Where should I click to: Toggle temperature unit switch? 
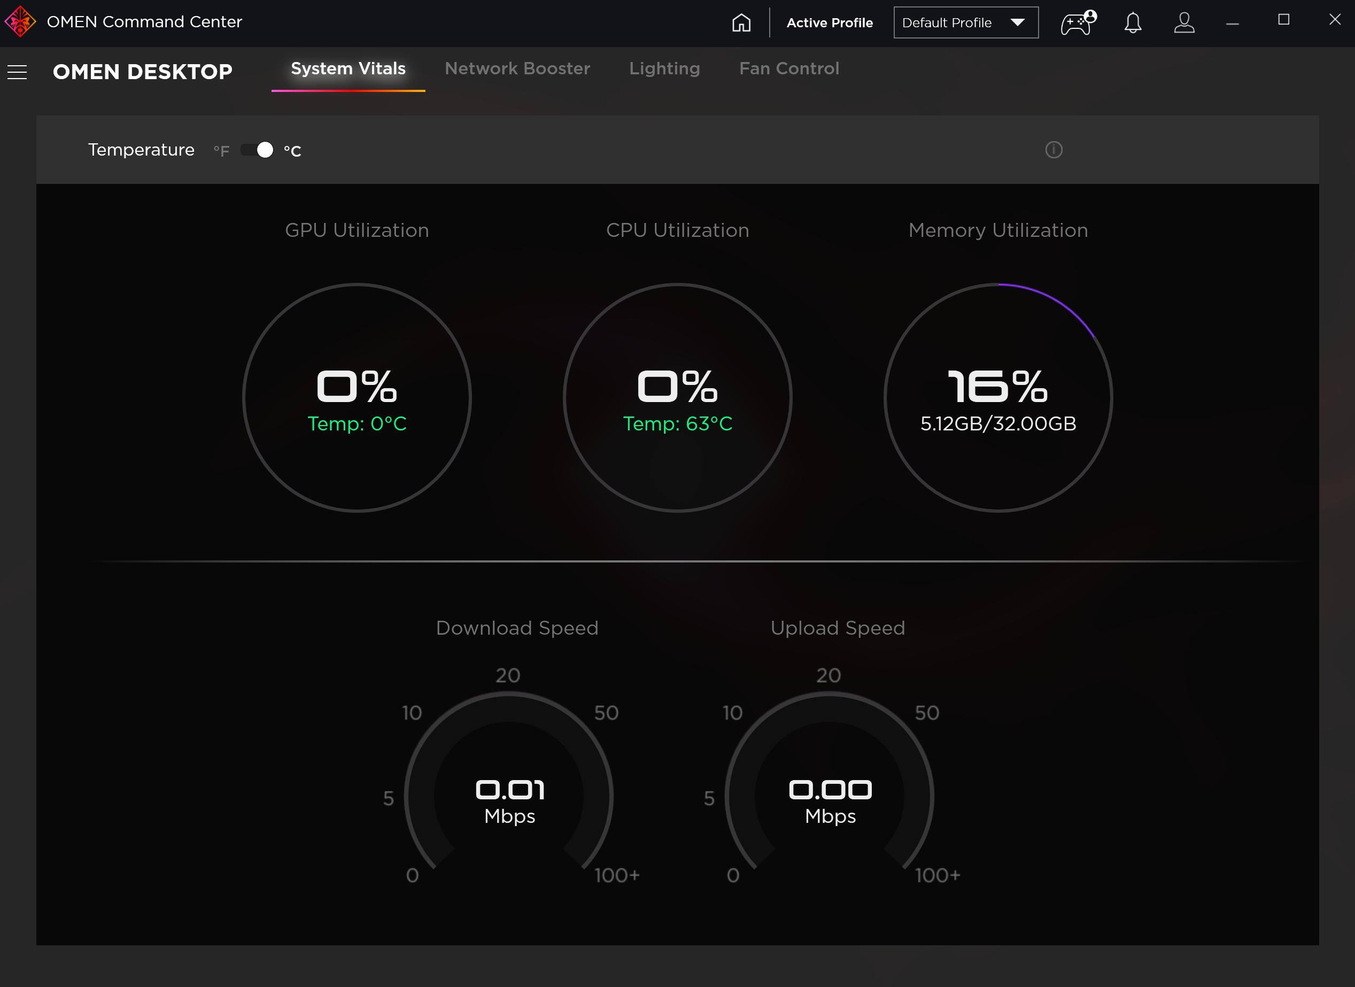[x=258, y=150]
